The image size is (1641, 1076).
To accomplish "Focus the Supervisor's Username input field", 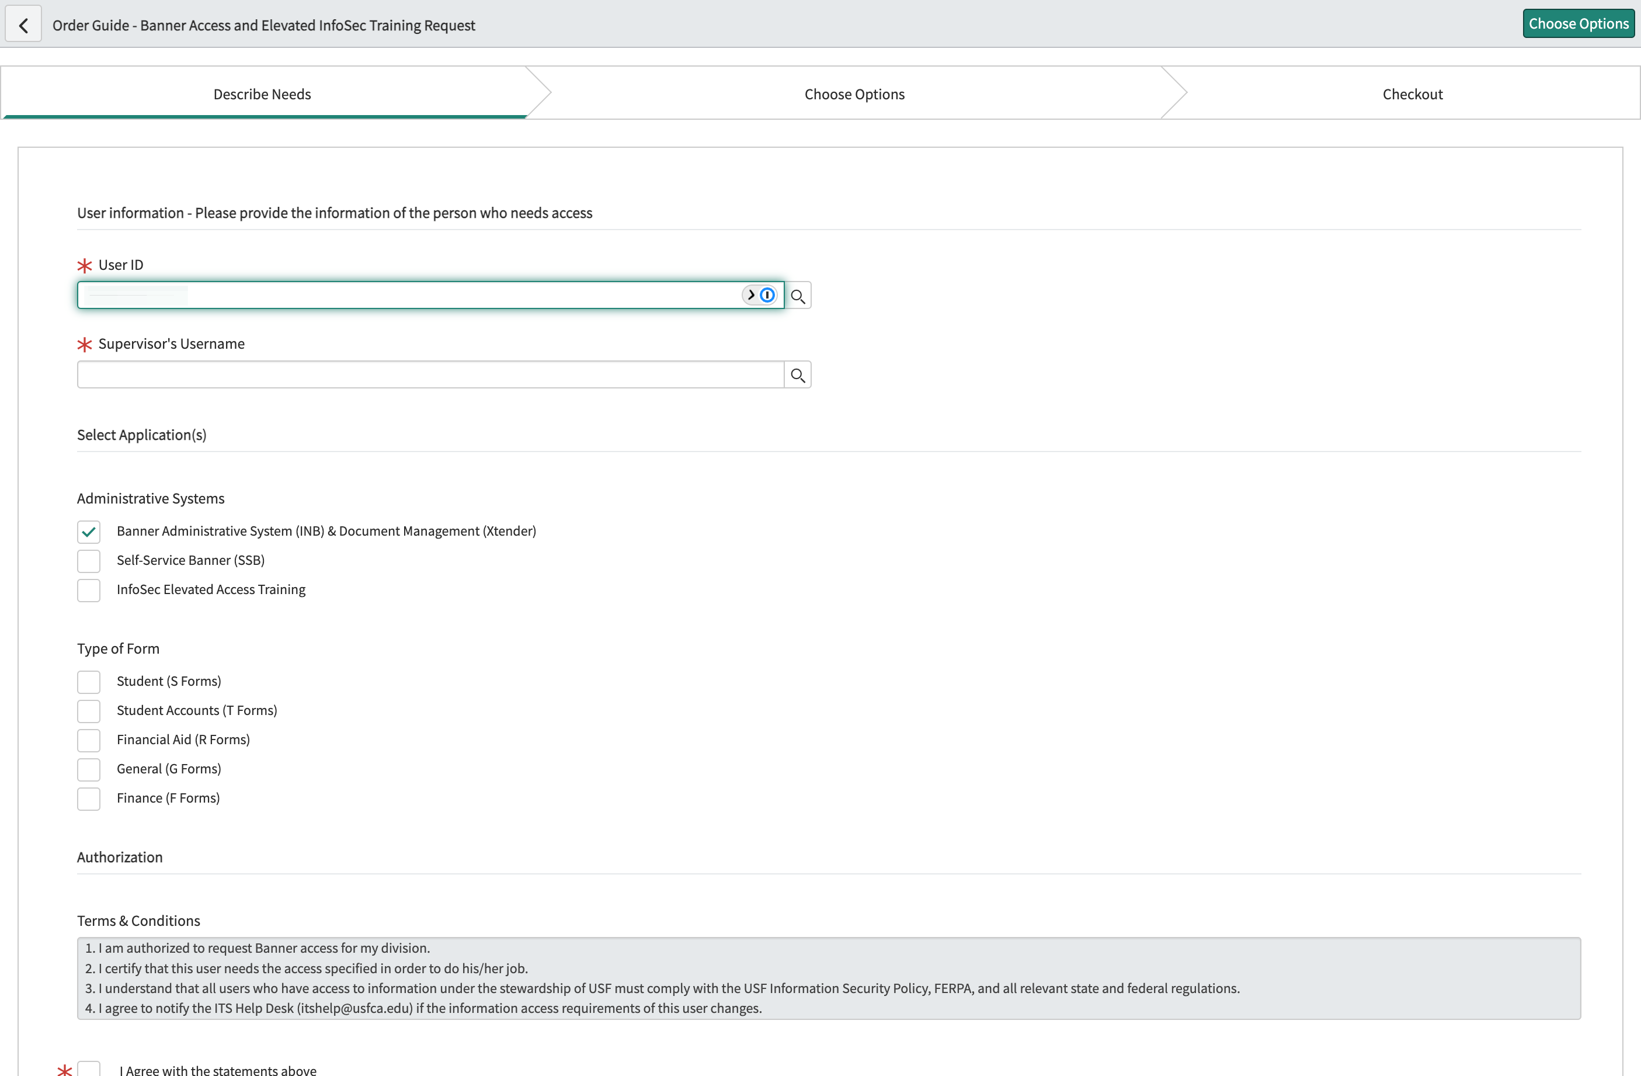I will (430, 374).
